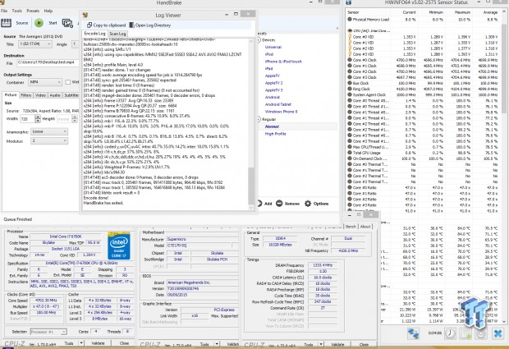Click Validate in the first CPU-Z window
This screenshot has width=509, height=349.
point(98,343)
